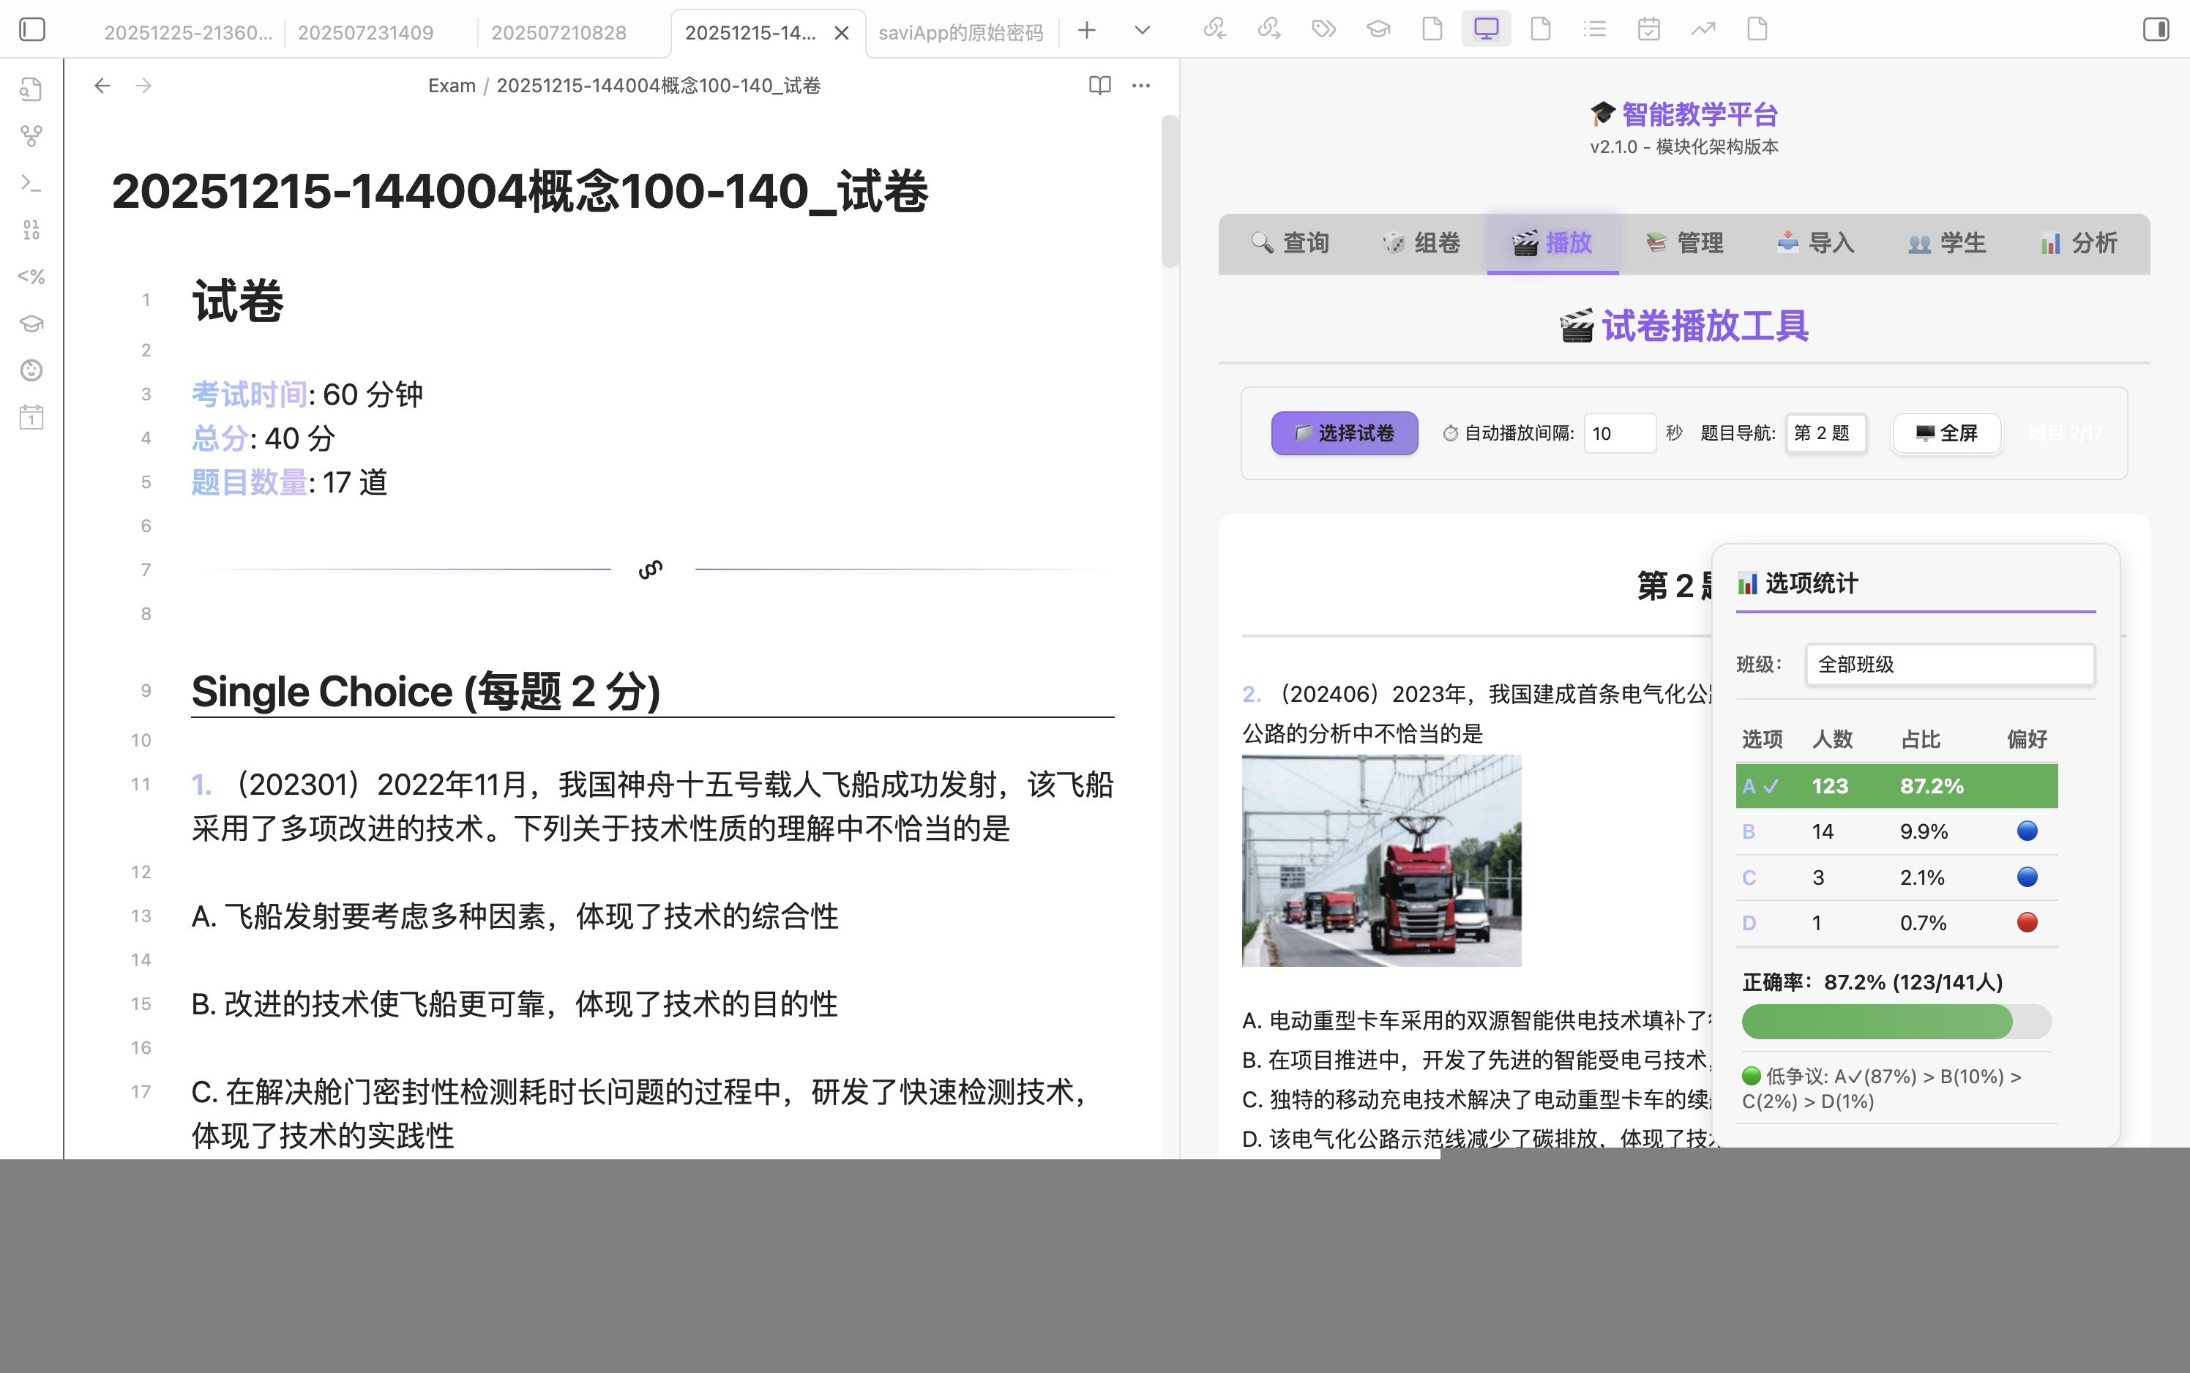Open the note's more options menu
2190x1373 pixels.
tap(1140, 84)
